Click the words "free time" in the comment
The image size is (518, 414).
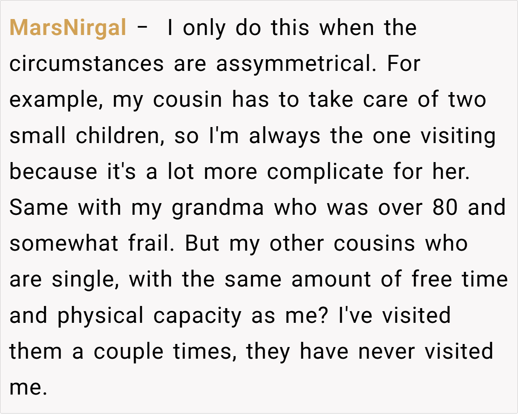click(459, 280)
